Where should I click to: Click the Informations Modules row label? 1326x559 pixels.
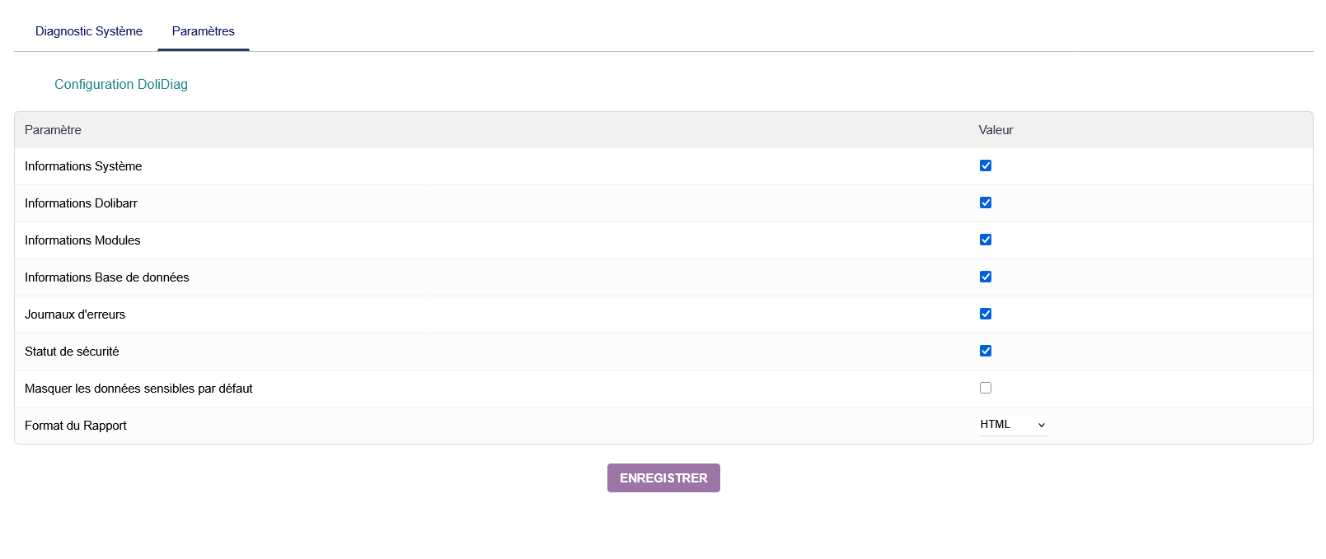(x=82, y=240)
